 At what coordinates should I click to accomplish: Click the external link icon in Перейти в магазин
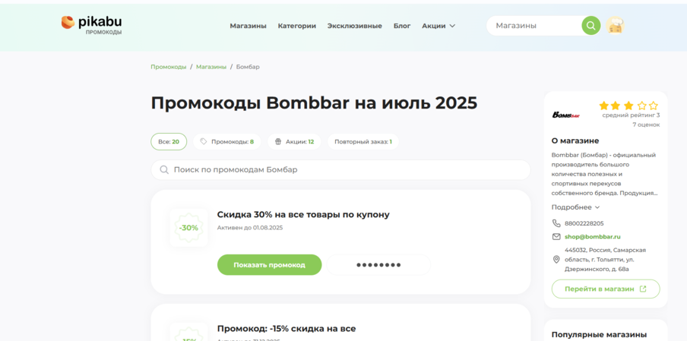(643, 289)
